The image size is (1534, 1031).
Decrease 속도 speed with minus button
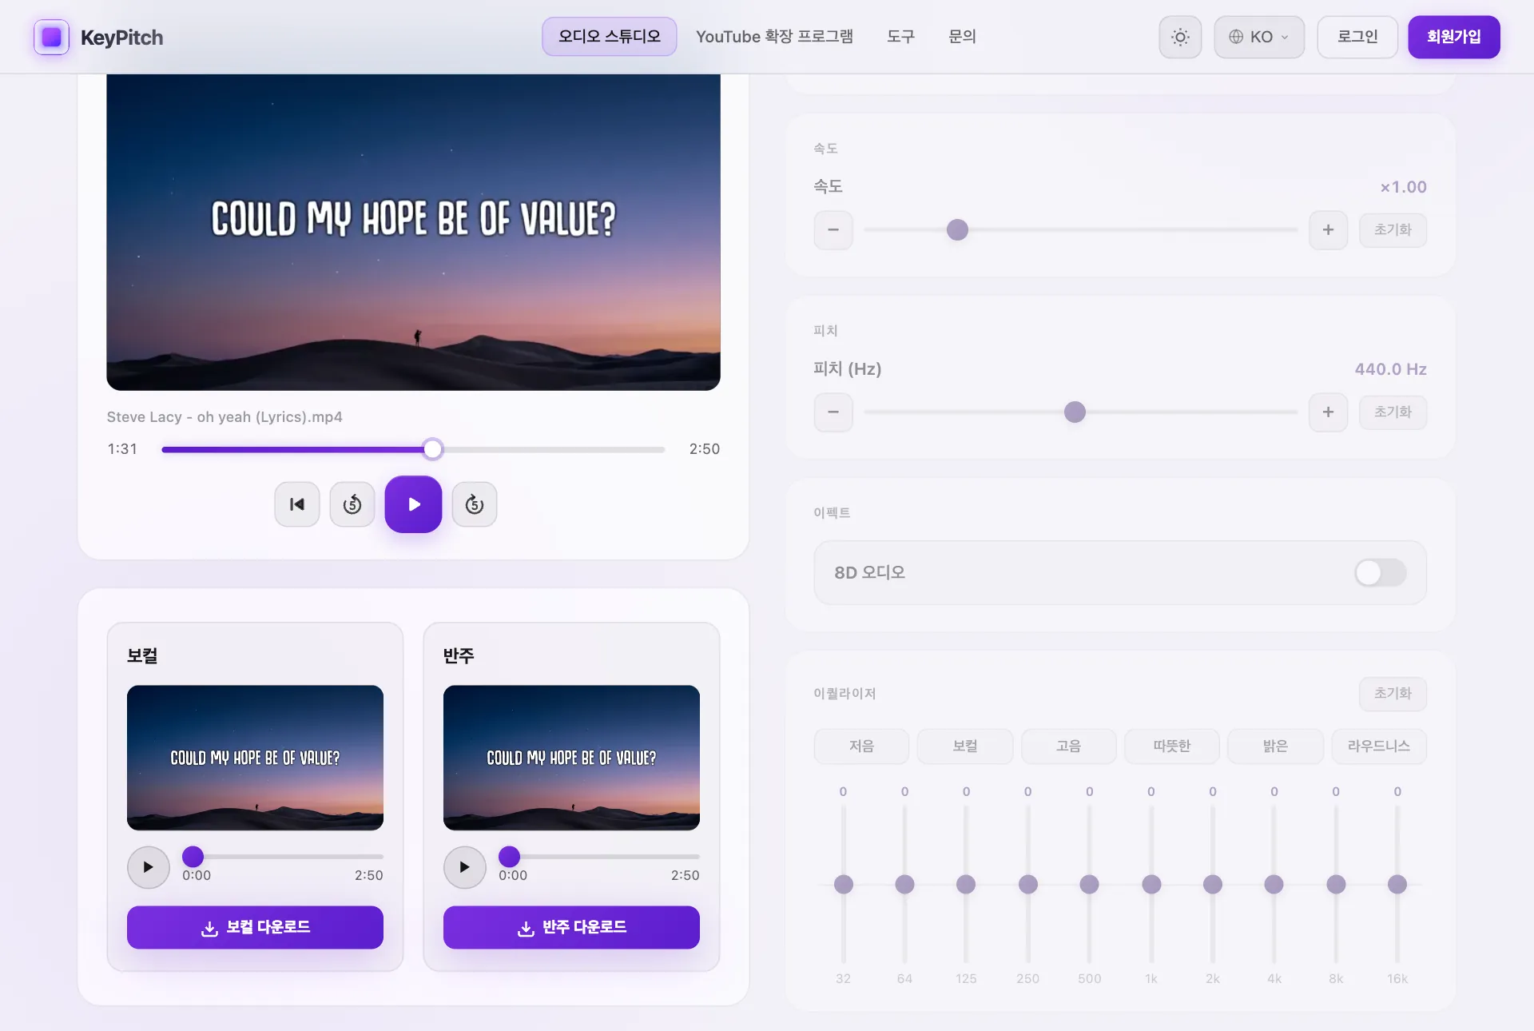(x=833, y=230)
